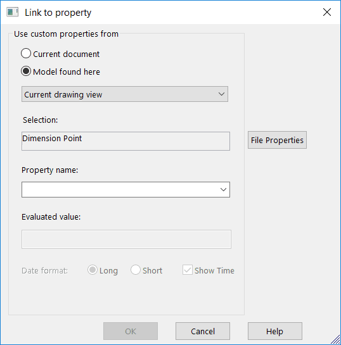Choose the Long date format
Screen dimensions: 341x345
93,270
